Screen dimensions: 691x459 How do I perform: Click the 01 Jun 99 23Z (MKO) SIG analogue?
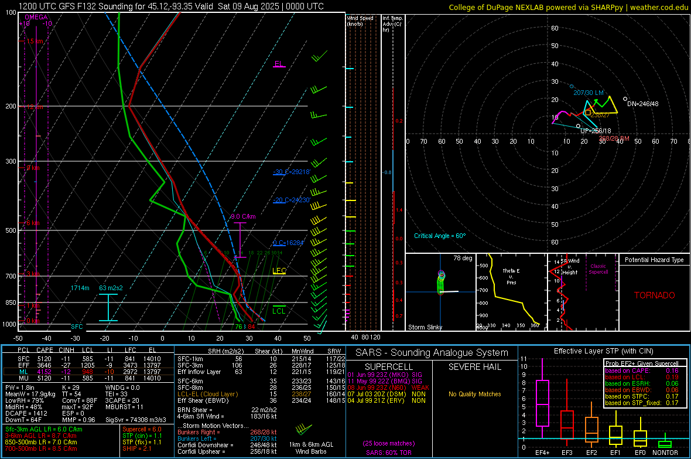pos(385,375)
